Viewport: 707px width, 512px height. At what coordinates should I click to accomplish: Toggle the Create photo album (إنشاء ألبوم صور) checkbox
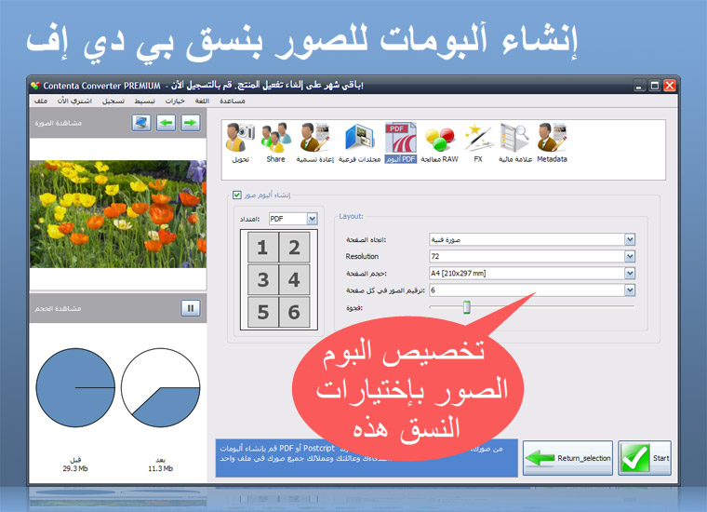(x=236, y=195)
